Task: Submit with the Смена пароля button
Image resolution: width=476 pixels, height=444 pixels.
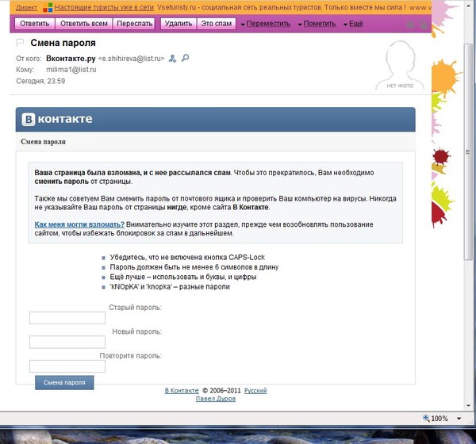Action: tap(64, 382)
